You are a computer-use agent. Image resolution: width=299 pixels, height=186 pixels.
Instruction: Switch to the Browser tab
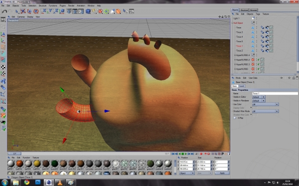254,10
